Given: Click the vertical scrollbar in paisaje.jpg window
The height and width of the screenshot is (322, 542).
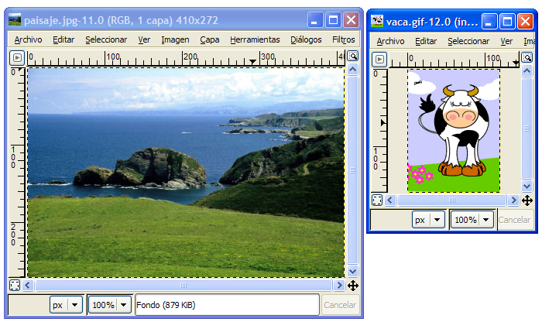Looking at the screenshot, I should pos(352,170).
